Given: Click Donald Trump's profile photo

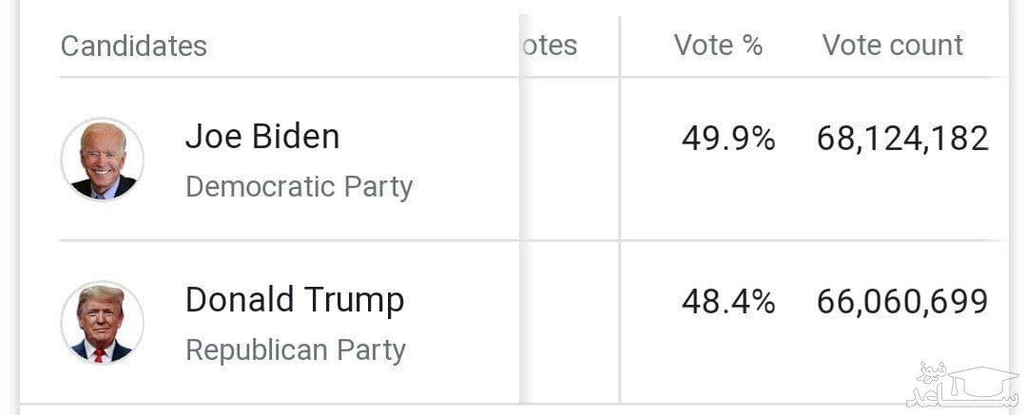Looking at the screenshot, I should (103, 322).
